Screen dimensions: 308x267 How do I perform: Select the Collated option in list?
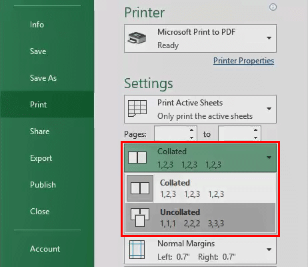coord(200,188)
